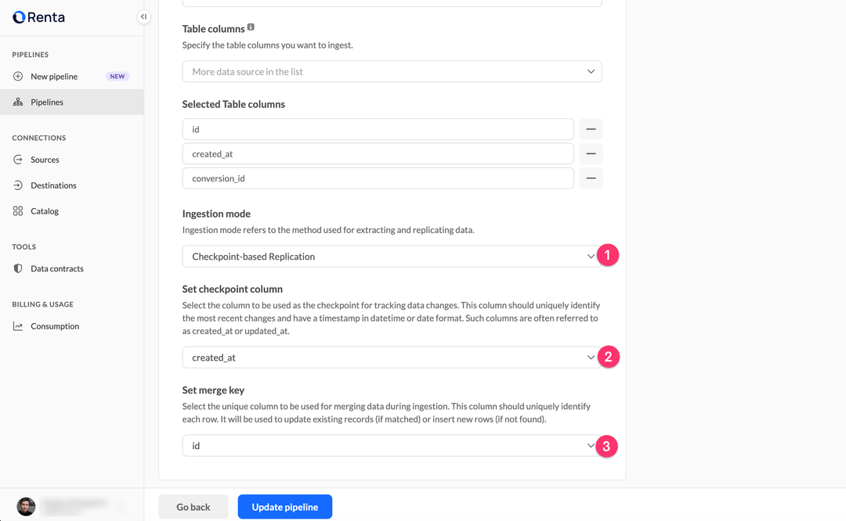Click the Update pipeline button
Image resolution: width=846 pixels, height=521 pixels.
coord(284,506)
